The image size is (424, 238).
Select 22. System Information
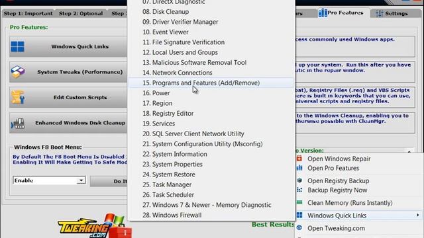coord(211,154)
